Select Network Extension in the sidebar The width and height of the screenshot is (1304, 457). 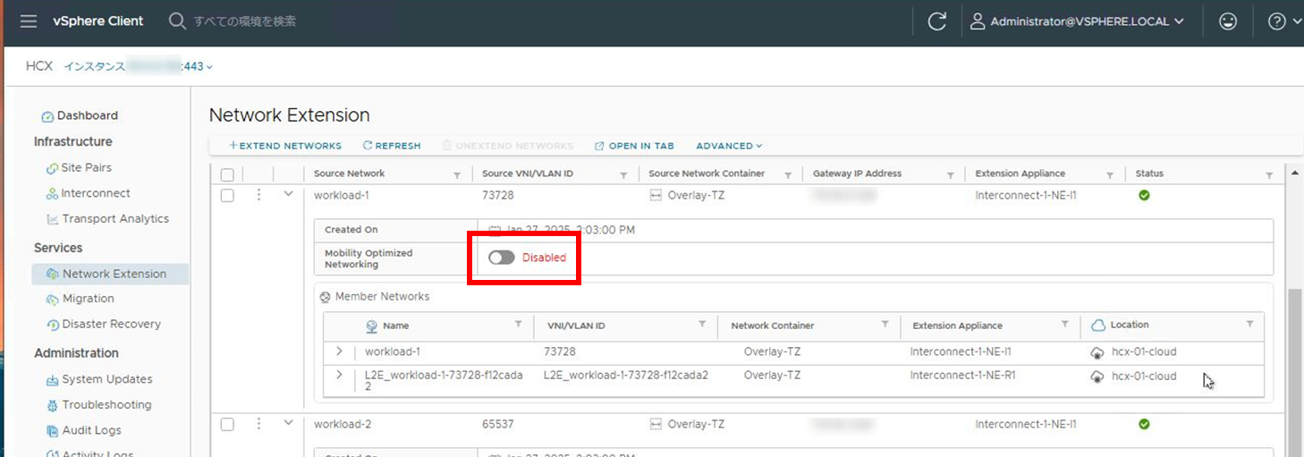click(110, 274)
